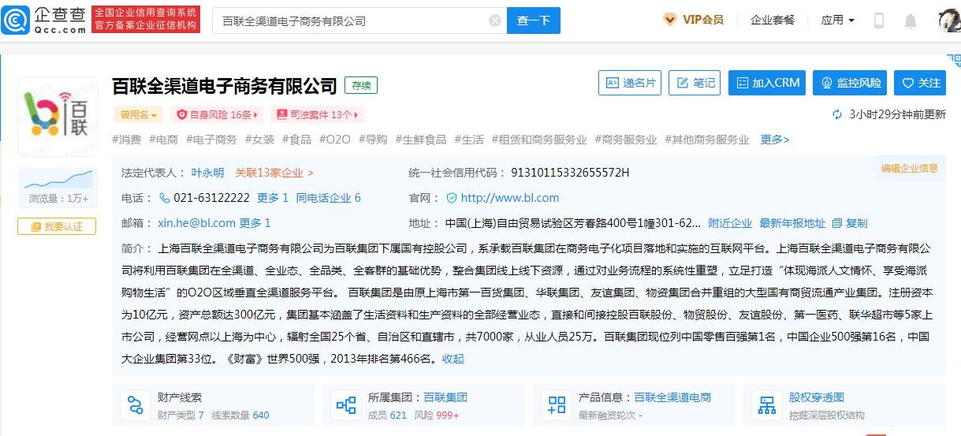This screenshot has height=436, width=961.
Task: Select the #其他商务服务业 tag
Action: click(x=707, y=140)
